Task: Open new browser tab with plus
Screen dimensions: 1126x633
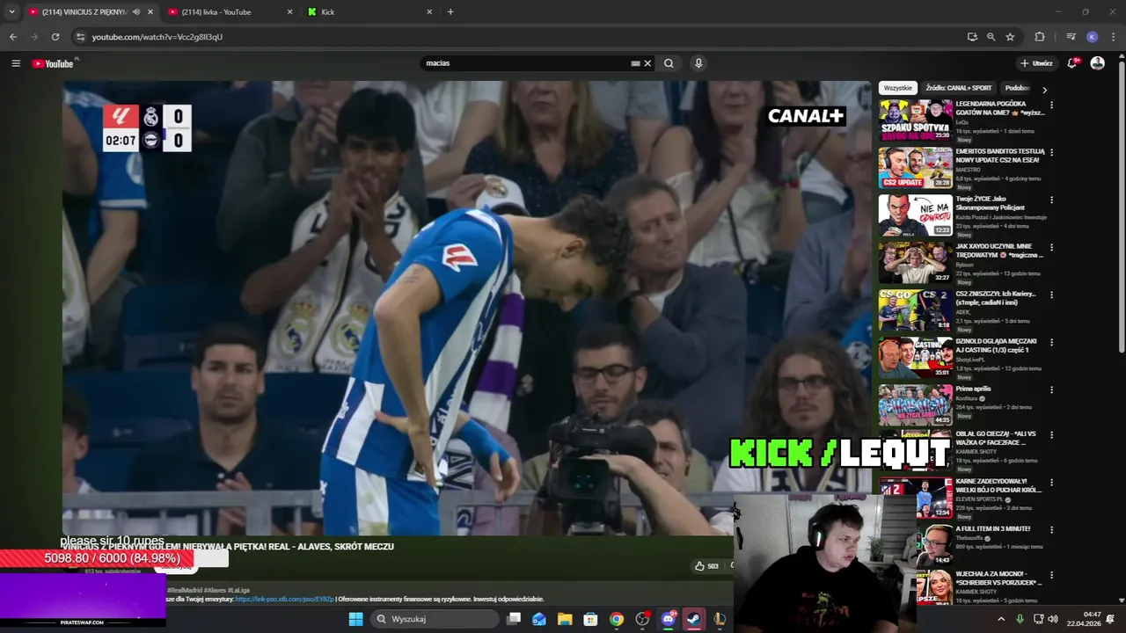Action: coord(450,11)
